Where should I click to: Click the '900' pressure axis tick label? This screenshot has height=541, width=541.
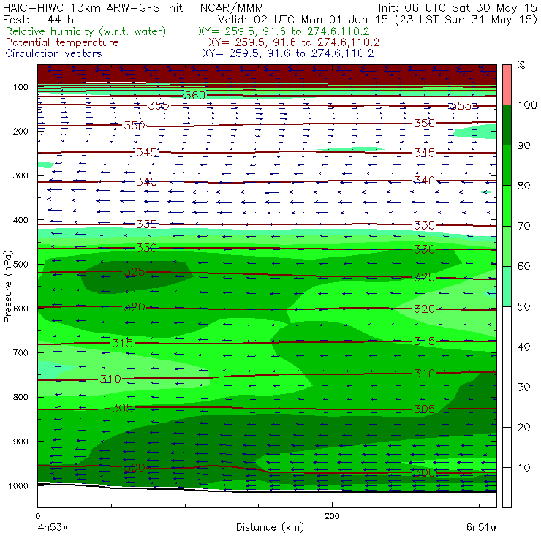pyautogui.click(x=20, y=442)
